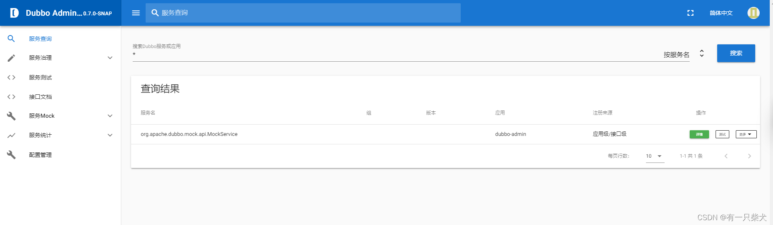Viewport: 773px width, 225px height.
Task: Click the fullscreen icon in header
Action: coord(690,13)
